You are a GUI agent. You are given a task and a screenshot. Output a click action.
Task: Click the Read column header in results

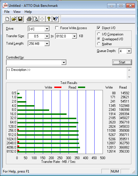pos(123,87)
